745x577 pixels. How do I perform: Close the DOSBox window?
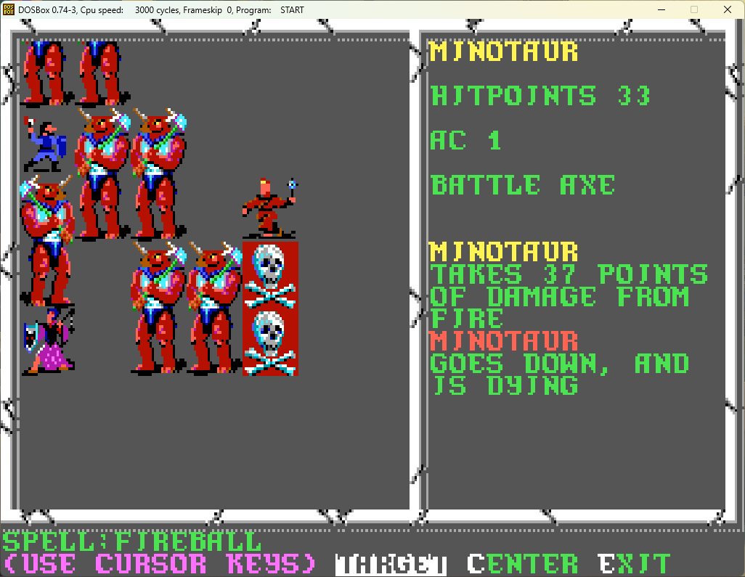[728, 9]
